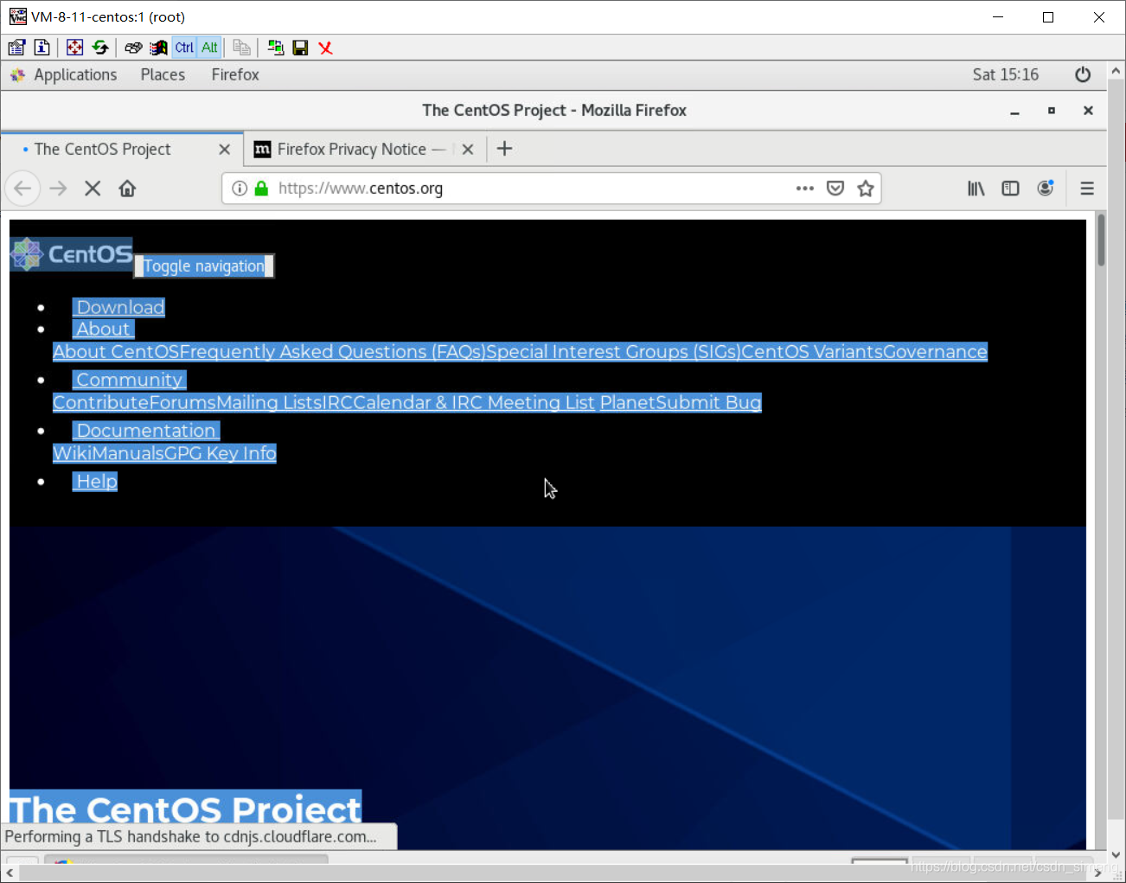The width and height of the screenshot is (1126, 883).
Task: Close the Firefox Privacy Notice tab
Action: [x=468, y=150]
